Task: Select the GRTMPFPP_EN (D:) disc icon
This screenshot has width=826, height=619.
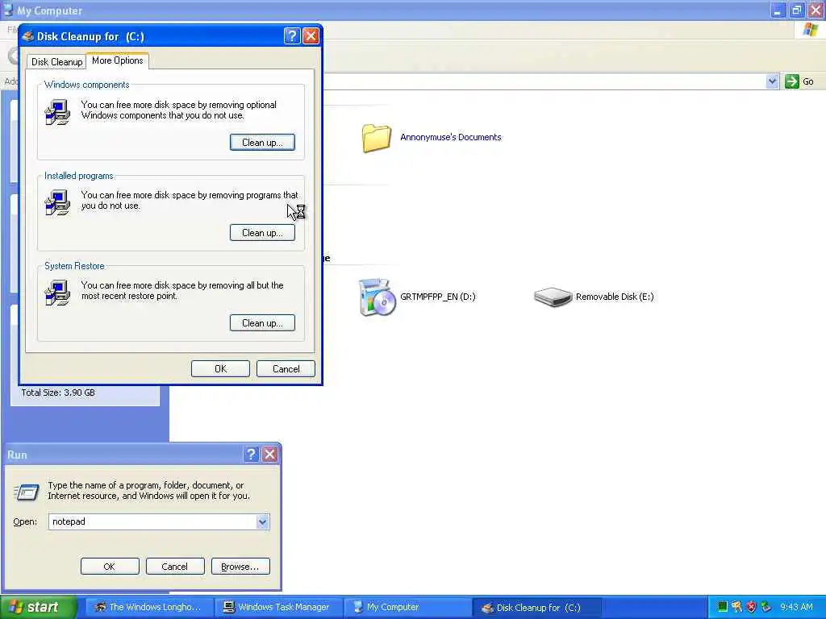Action: pos(377,297)
